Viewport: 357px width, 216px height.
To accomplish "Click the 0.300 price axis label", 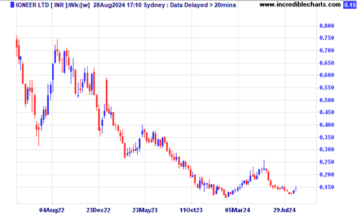I will point(327,150).
